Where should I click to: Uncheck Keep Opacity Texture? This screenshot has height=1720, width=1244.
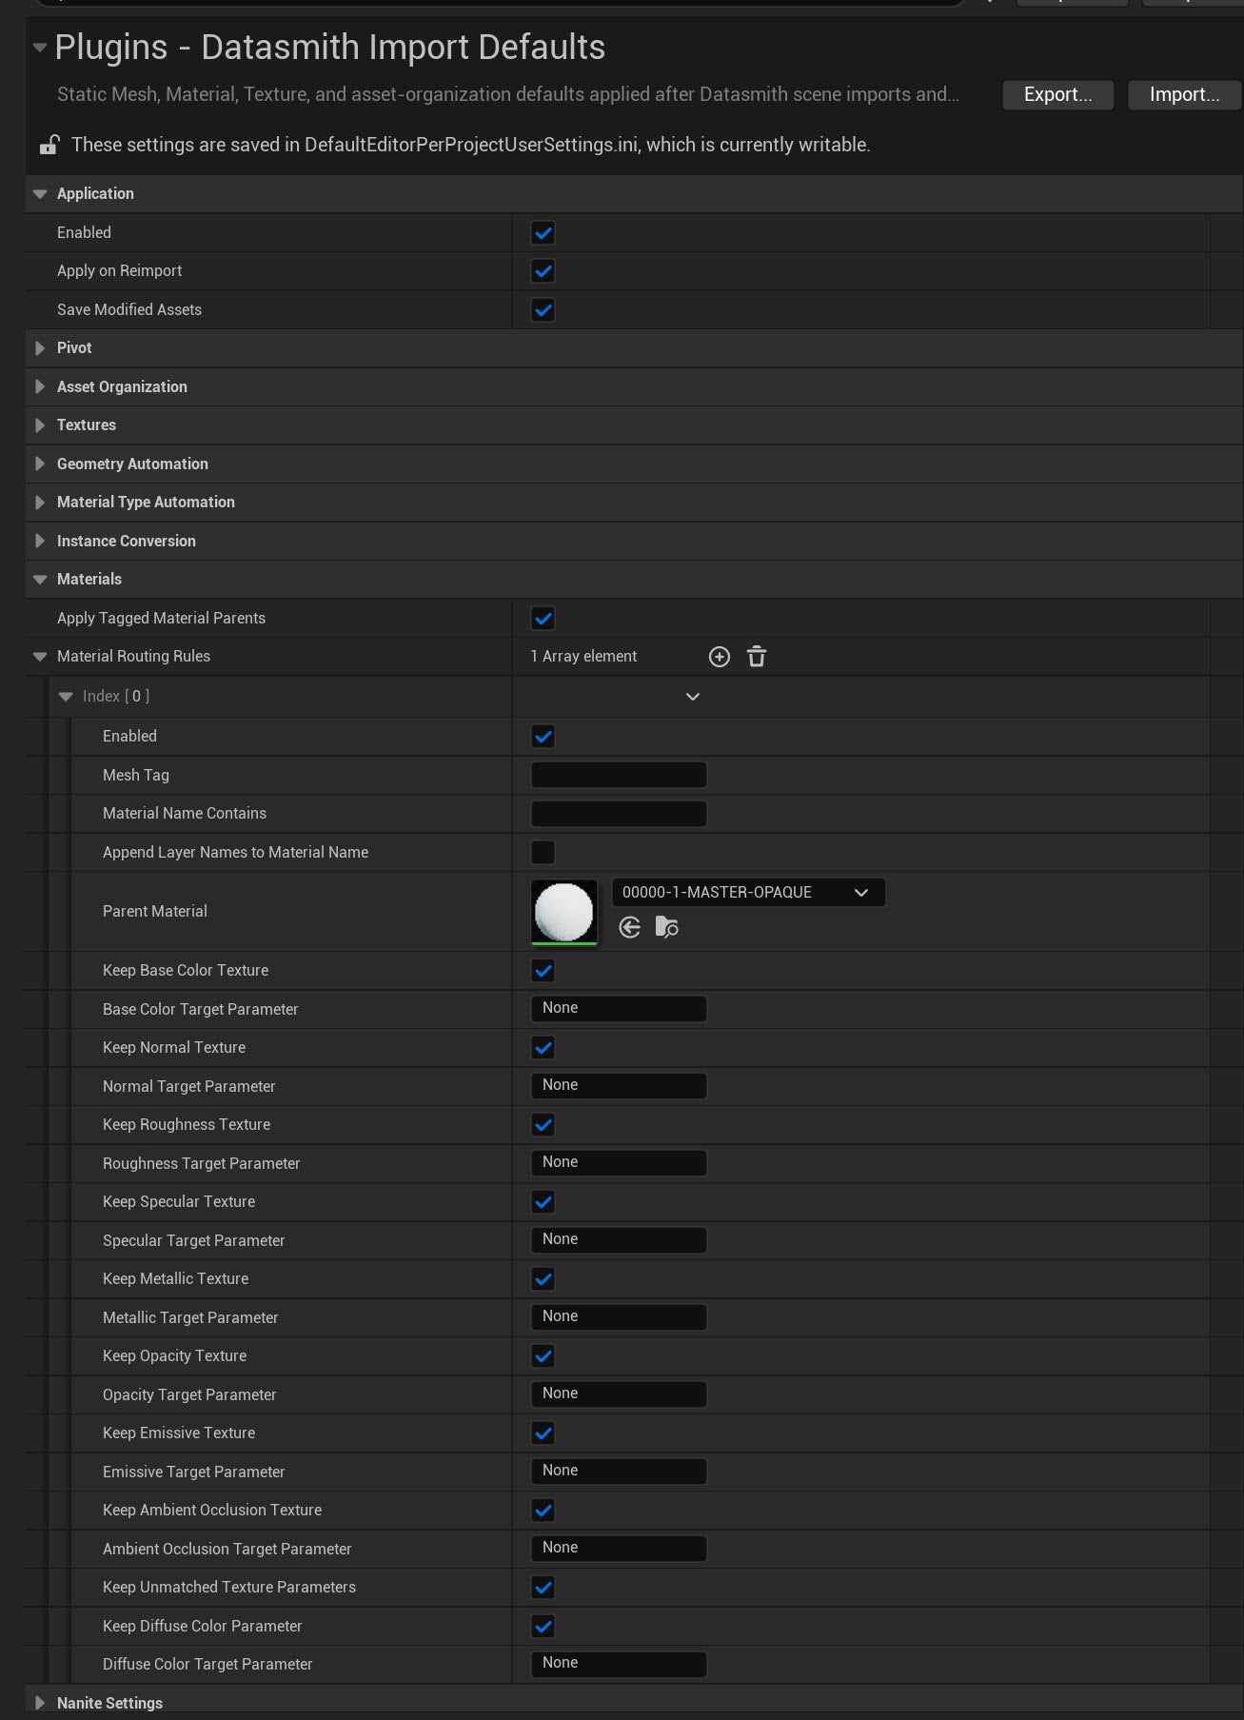pos(543,1356)
